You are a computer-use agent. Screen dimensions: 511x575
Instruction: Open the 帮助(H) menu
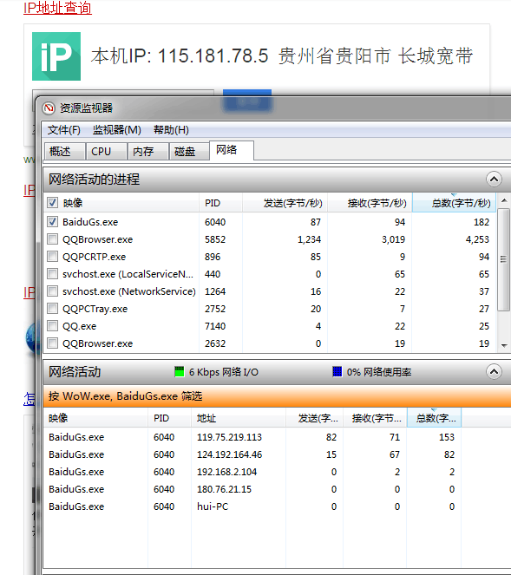171,130
